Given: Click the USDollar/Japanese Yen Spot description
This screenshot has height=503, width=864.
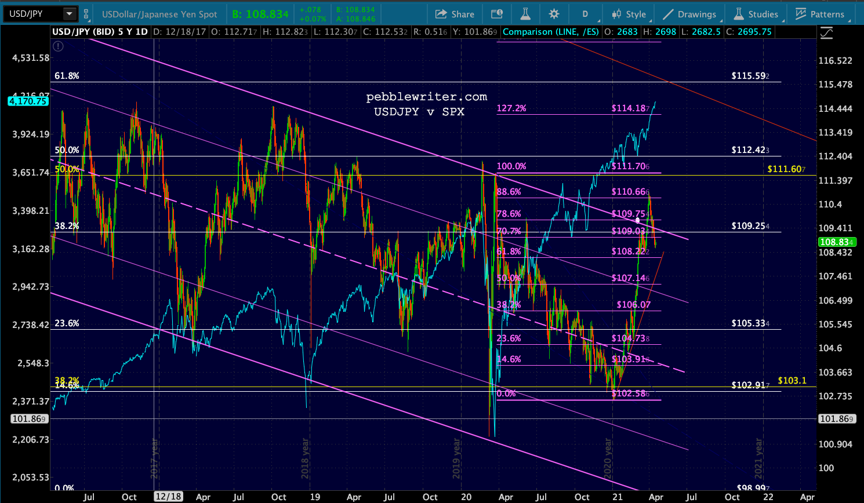Looking at the screenshot, I should (x=159, y=14).
